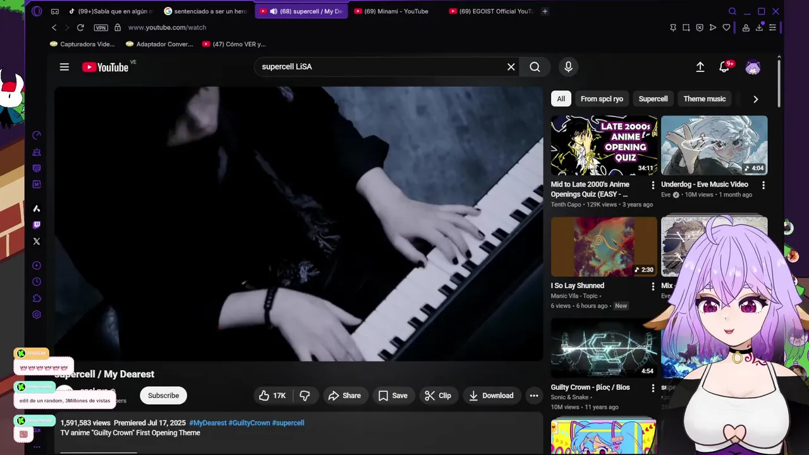Open the ad blocker shield icon
Image resolution: width=809 pixels, height=455 pixels.
pos(700,27)
